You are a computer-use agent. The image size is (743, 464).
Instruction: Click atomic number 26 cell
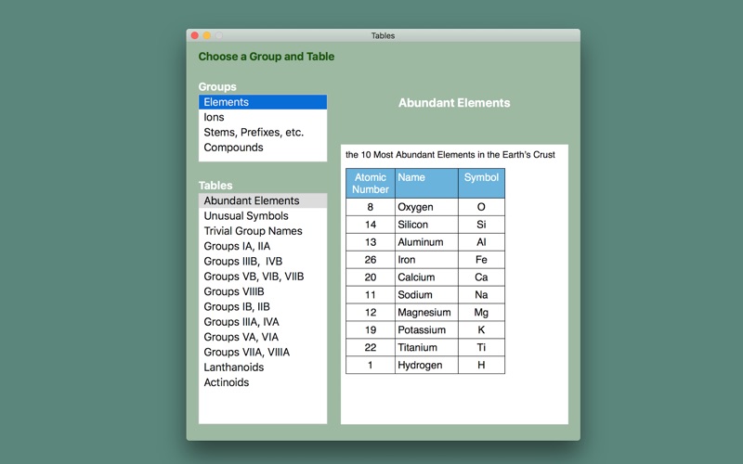coord(371,260)
